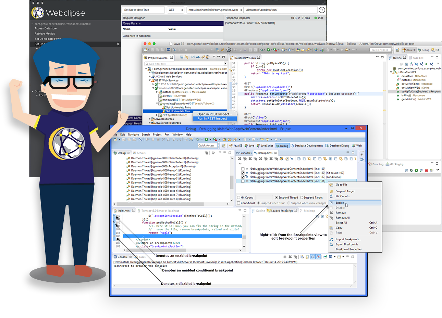Check the line 186 breakpoint checkbox
Viewport: 442px width, 318px height.
(x=243, y=181)
